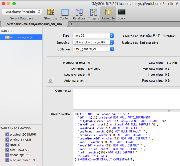Screen dimensions: 180x166
Task: Click the split divider handle above Create syntax
Action: [169, 111]
